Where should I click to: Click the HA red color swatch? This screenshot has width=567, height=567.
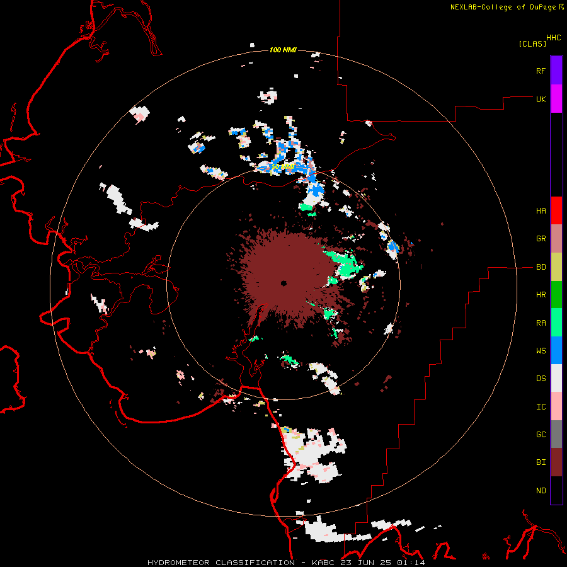pyautogui.click(x=556, y=210)
